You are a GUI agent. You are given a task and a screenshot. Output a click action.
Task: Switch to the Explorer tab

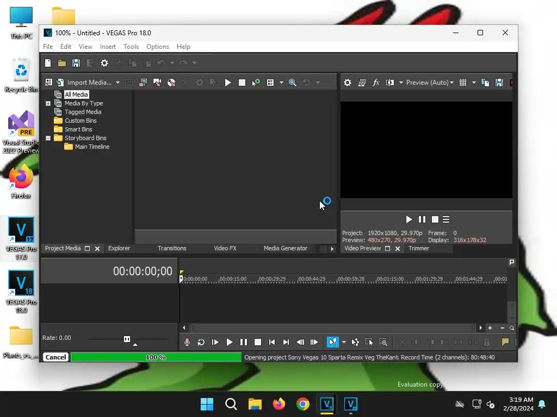click(119, 249)
